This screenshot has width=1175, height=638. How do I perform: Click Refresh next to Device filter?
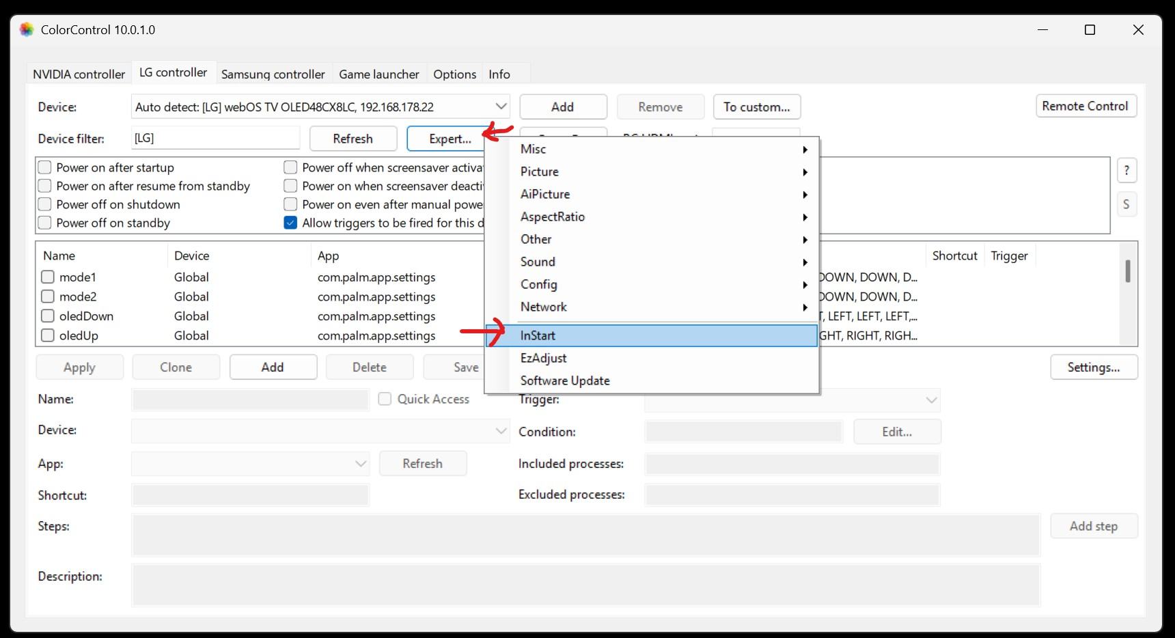(353, 139)
